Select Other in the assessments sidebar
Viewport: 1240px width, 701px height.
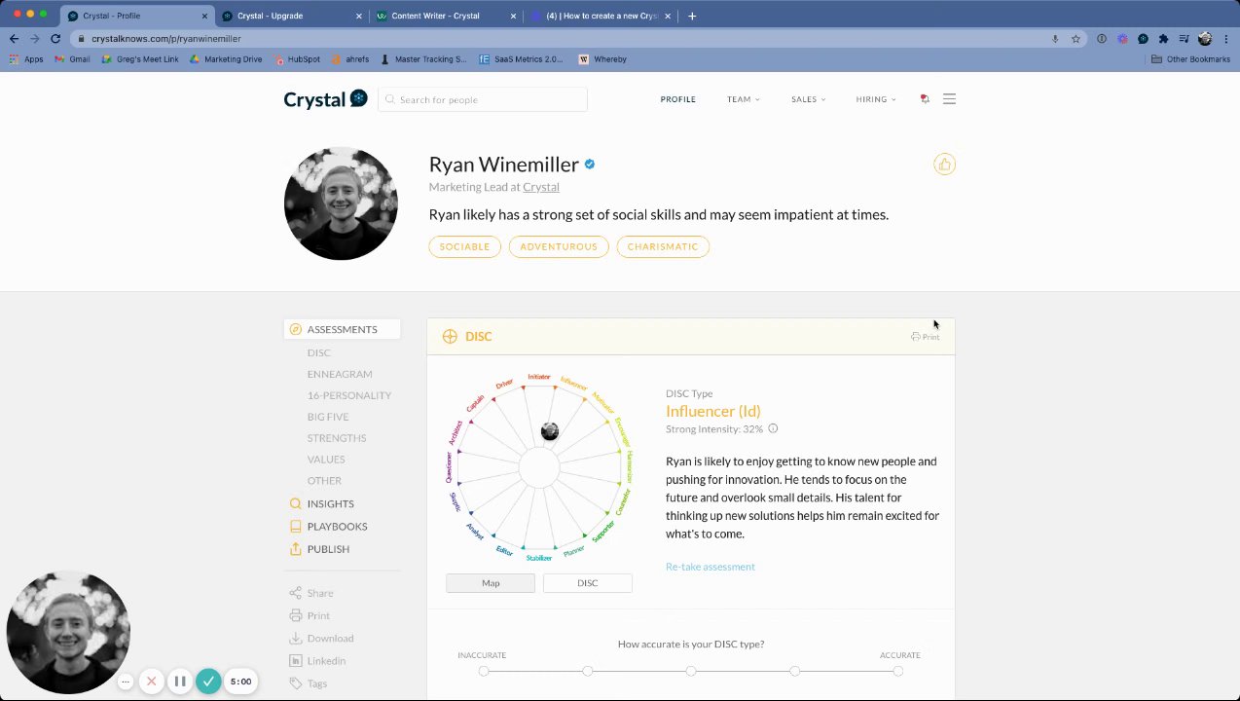click(x=324, y=481)
